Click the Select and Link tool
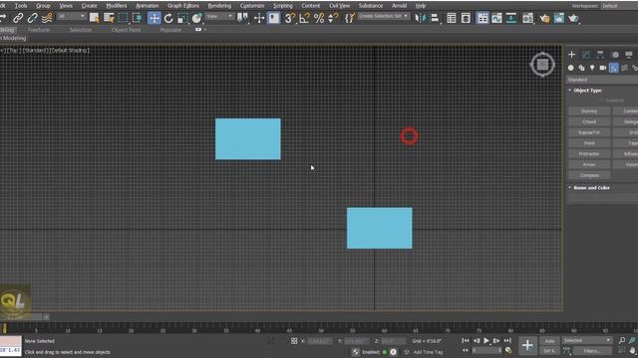 point(18,18)
